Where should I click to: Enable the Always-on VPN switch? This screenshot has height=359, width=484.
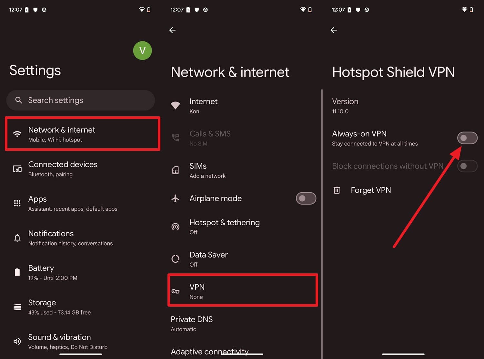tap(467, 138)
